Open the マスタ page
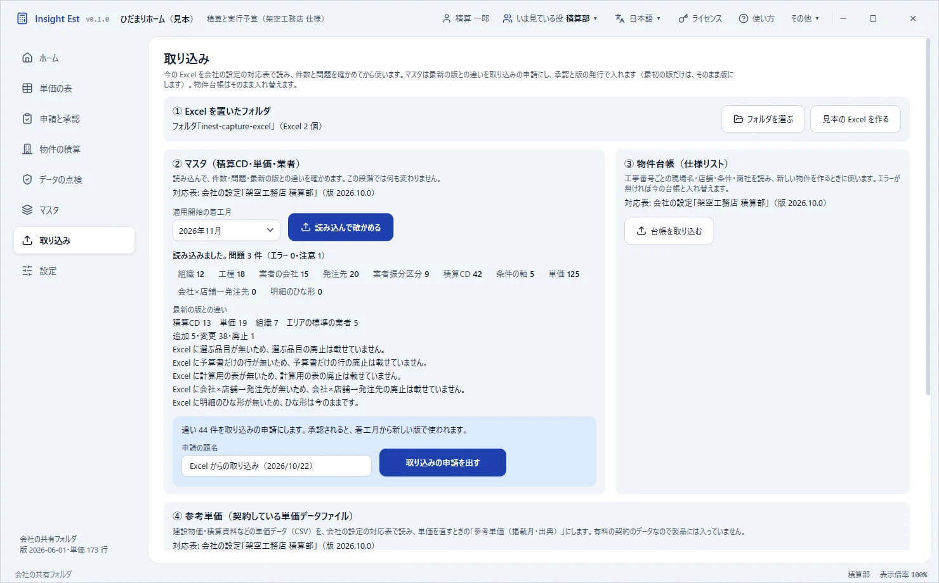The height and width of the screenshot is (583, 939). point(74,210)
